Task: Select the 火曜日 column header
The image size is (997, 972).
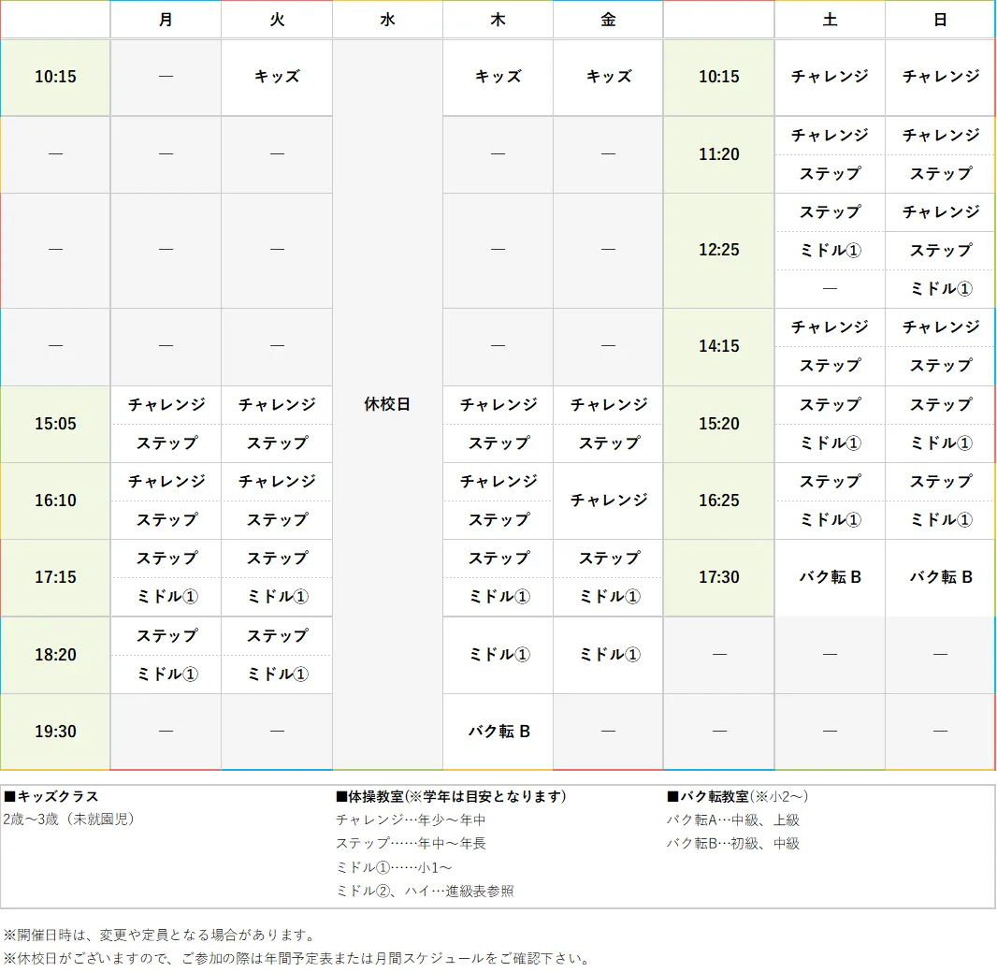Action: (x=276, y=19)
